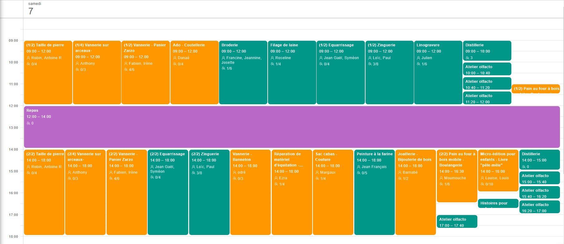Open the 17:00 – 17:40 Atelier olfacto event

tap(457, 222)
